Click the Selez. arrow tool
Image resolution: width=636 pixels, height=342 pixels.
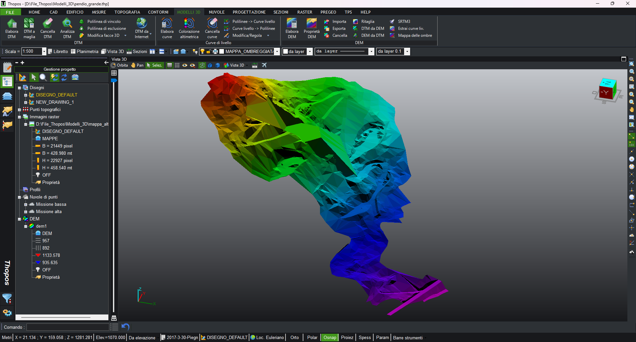click(154, 65)
